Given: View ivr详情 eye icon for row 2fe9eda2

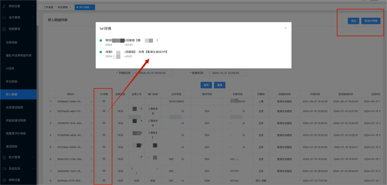Looking at the screenshot, I should pyautogui.click(x=104, y=101).
